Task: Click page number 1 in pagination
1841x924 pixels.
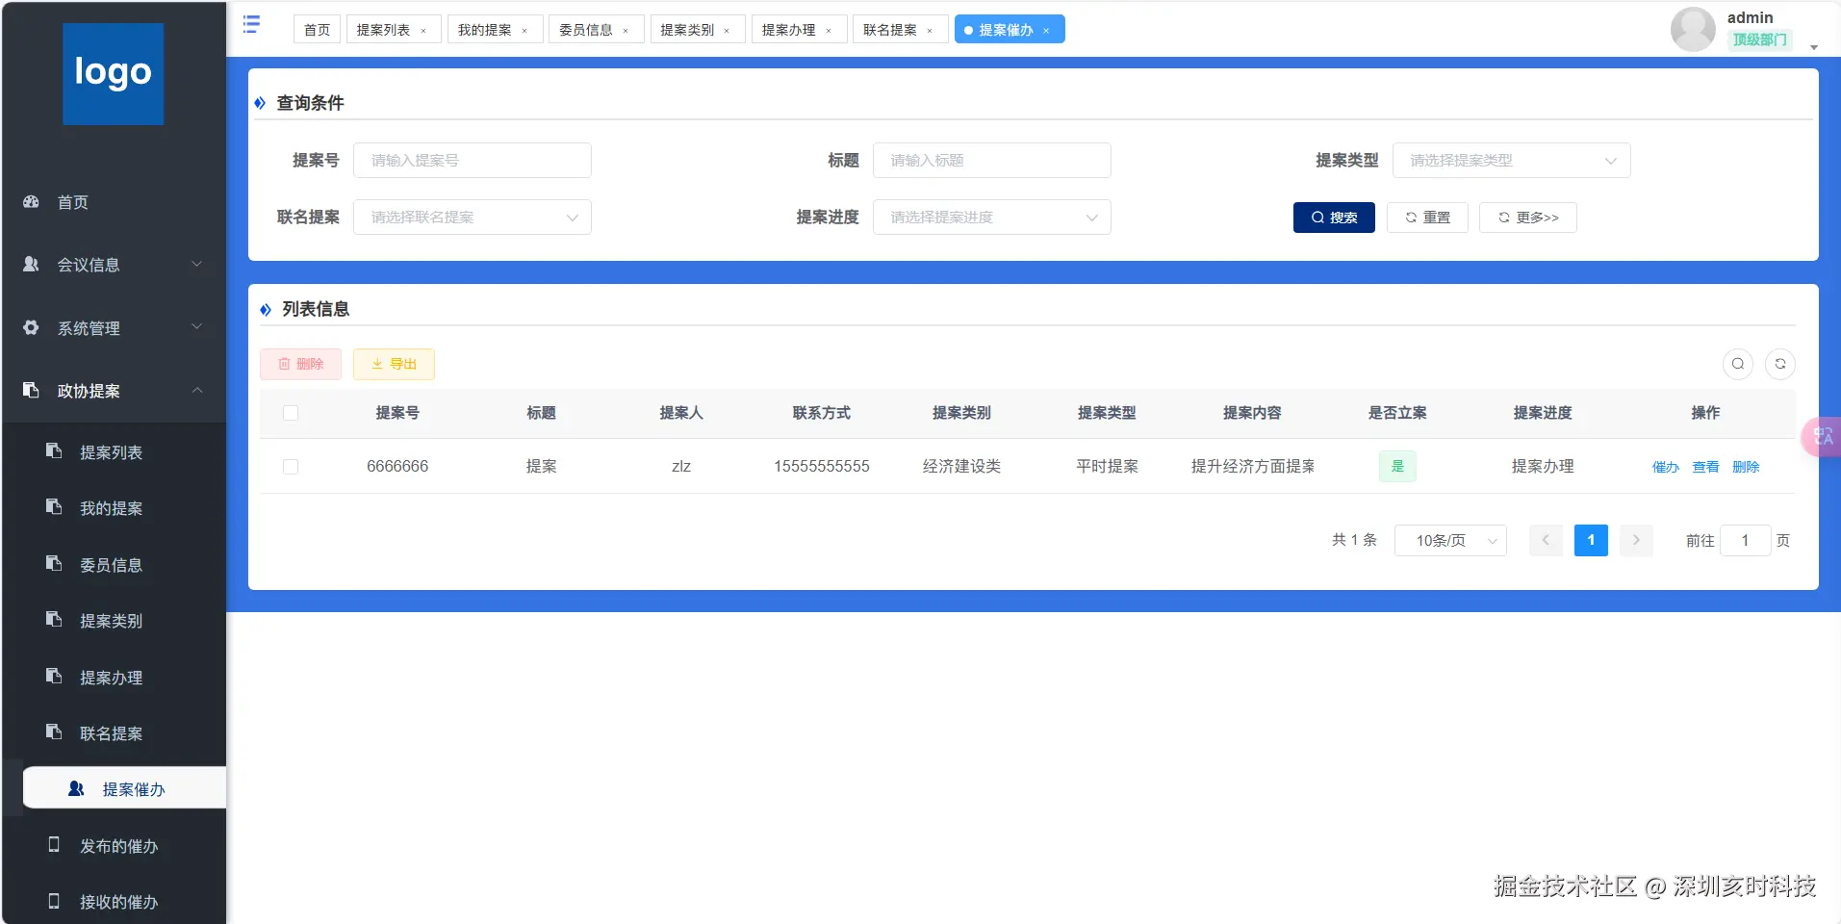Action: 1591,540
